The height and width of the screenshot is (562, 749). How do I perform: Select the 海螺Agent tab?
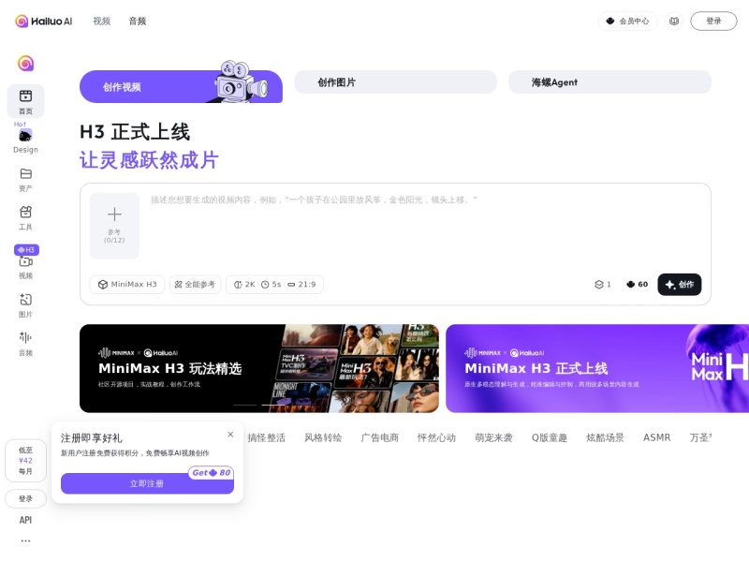(x=610, y=82)
